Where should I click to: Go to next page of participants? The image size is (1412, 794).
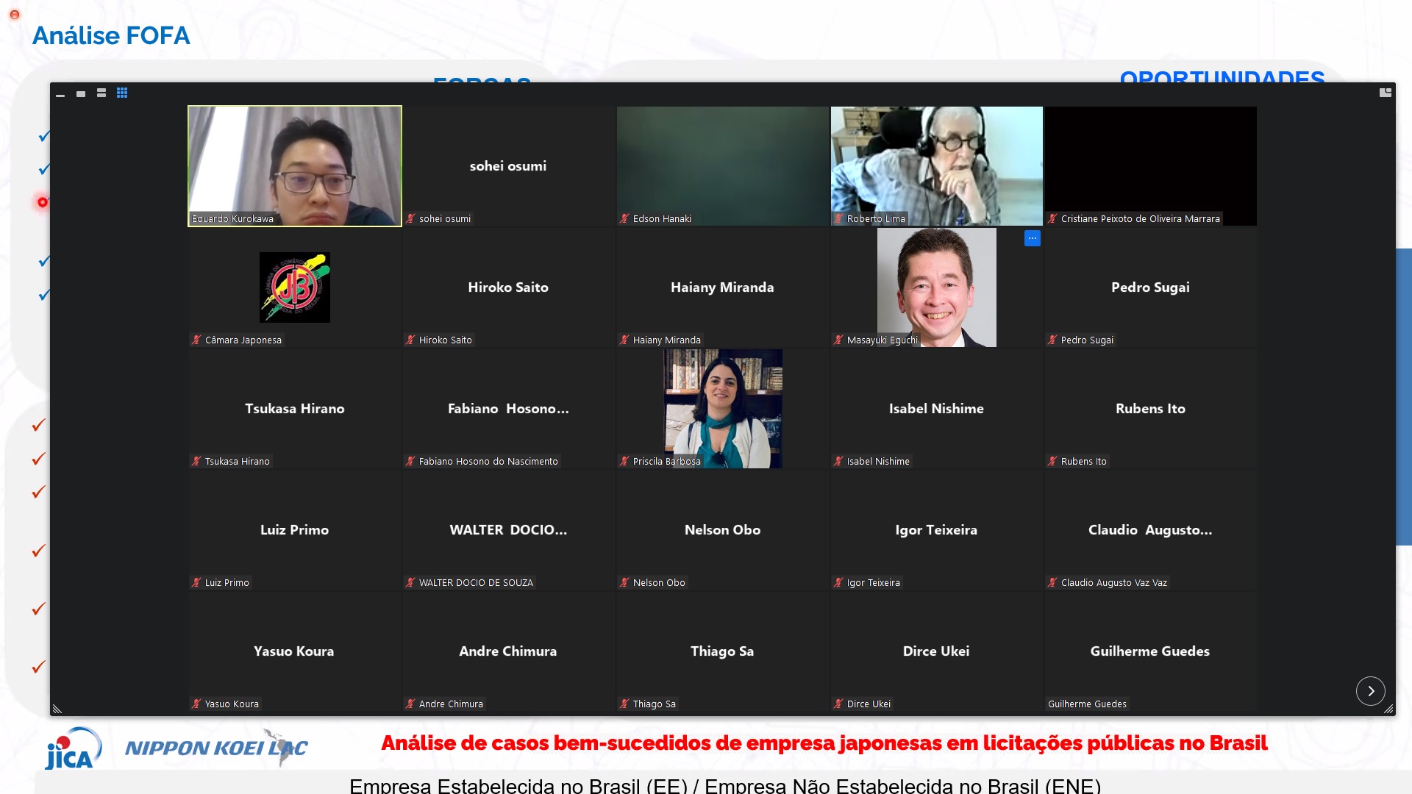[x=1370, y=691]
